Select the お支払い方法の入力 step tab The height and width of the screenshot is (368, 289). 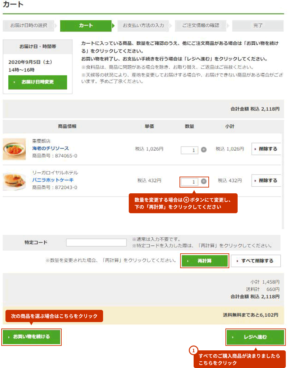point(143,26)
